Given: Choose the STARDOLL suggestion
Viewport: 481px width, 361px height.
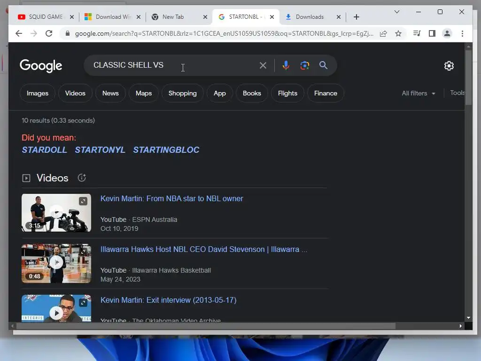Looking at the screenshot, I should click(x=44, y=150).
